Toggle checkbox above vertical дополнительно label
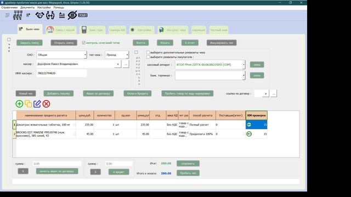Screen dimensions: 351x197 136,52
